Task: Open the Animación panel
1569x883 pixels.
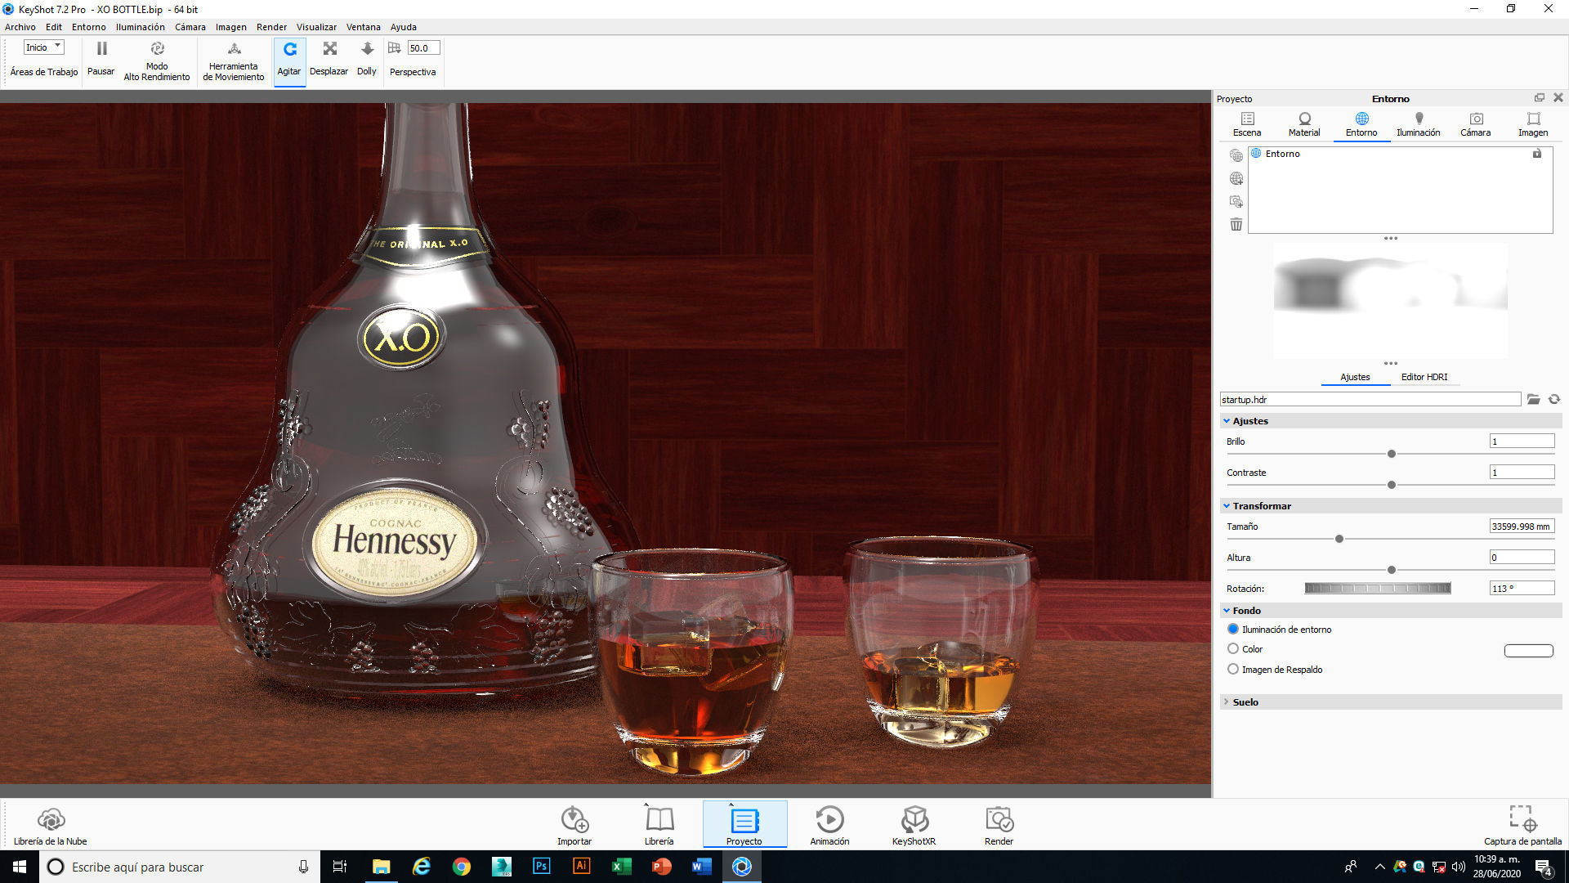Action: pyautogui.click(x=829, y=826)
